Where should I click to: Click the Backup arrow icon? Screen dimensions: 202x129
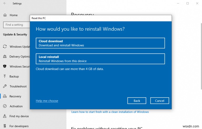click(5, 76)
